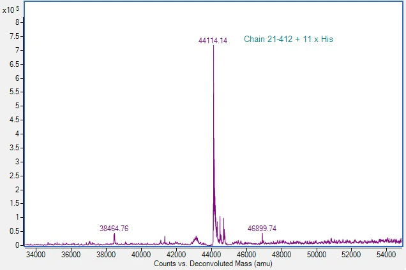Click the y-axis tick label 4.5
Image resolution: width=406 pixels, height=270 pixels.
[x=15, y=120]
